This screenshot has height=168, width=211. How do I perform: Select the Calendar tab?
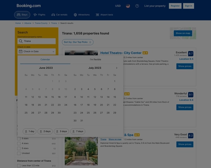click(x=45, y=59)
